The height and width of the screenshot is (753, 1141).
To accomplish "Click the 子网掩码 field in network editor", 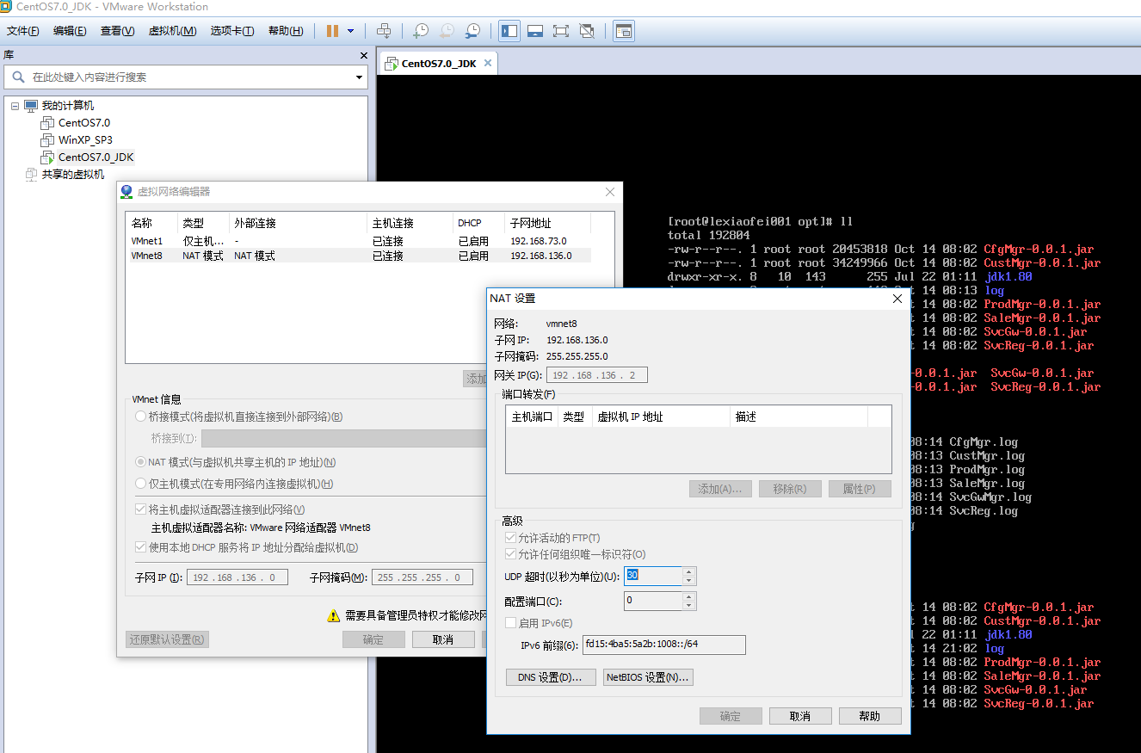I will point(422,577).
